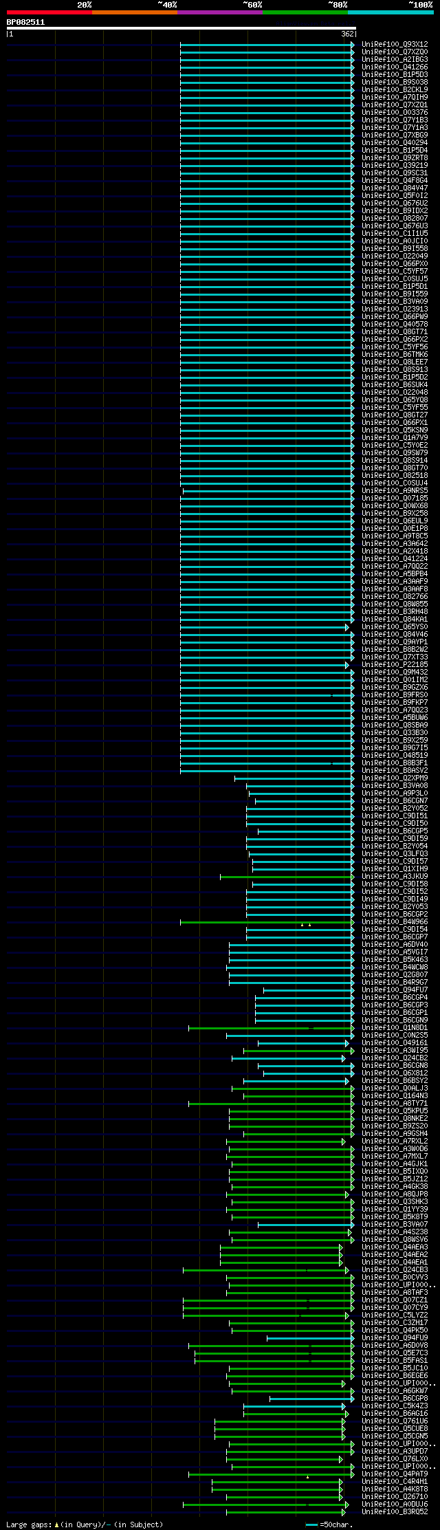Viewport: 440px width, 1530px height.
Task: Select the UniRef100_Q1N8D1 label
Action: (395, 1028)
